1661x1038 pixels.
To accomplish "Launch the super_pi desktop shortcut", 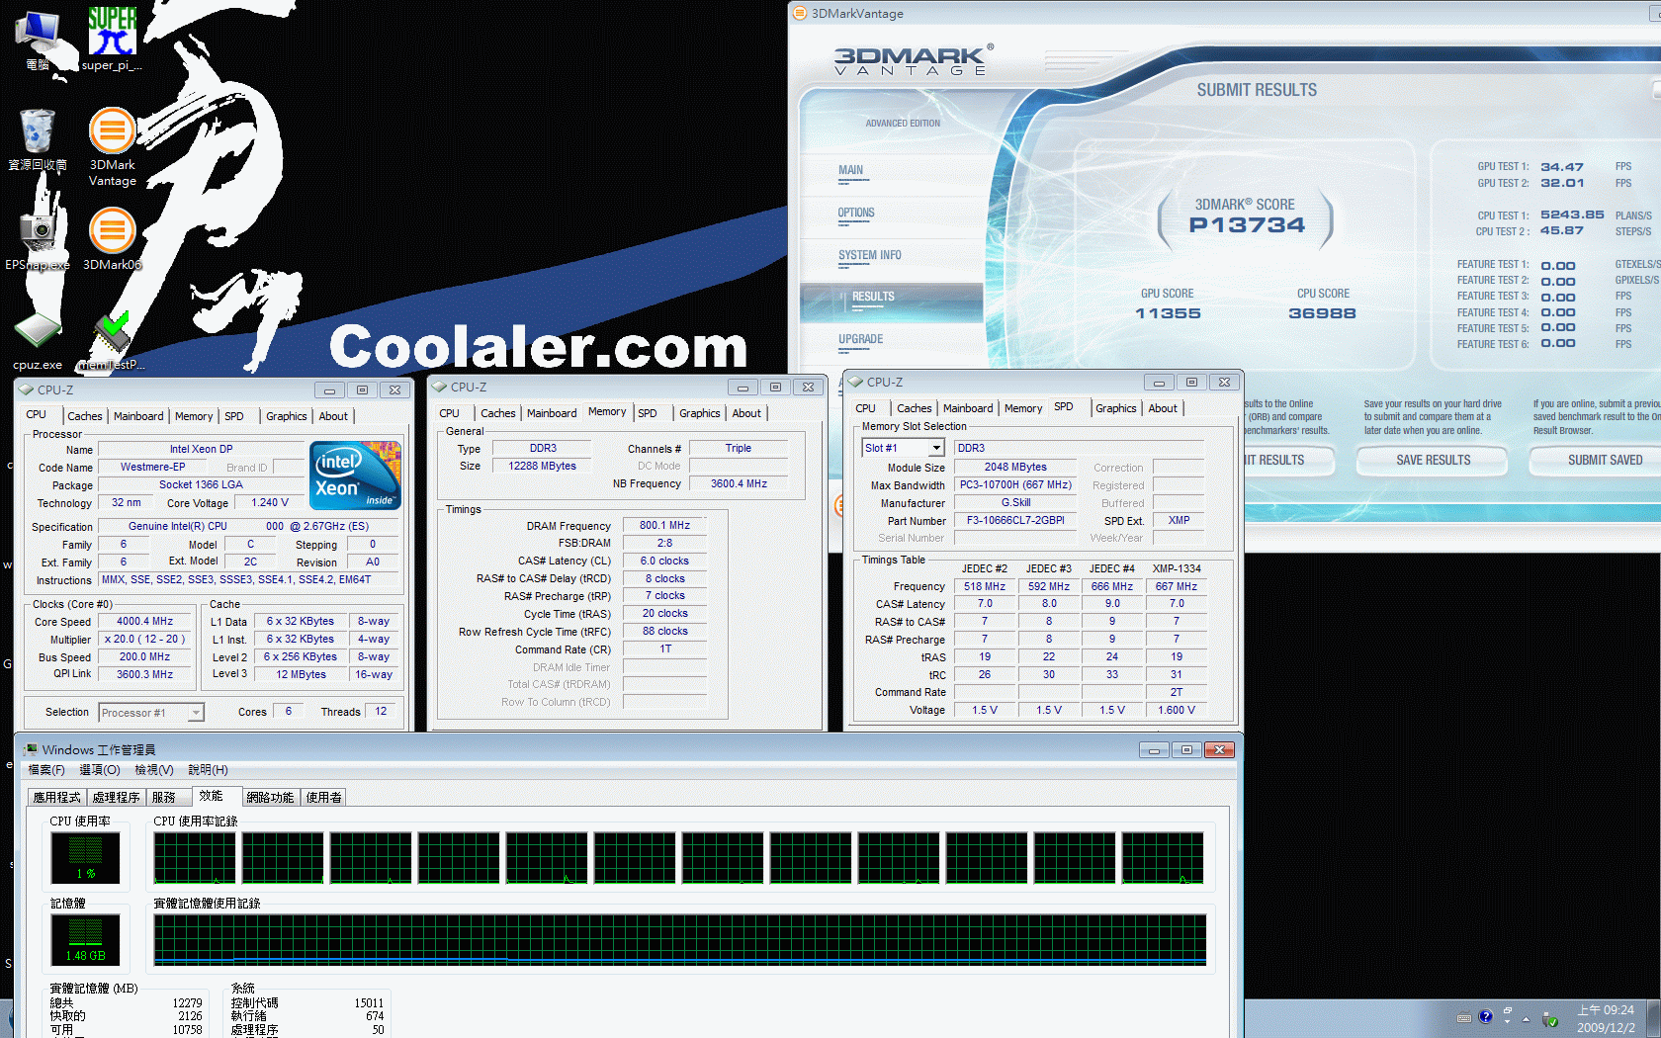I will pyautogui.click(x=112, y=40).
